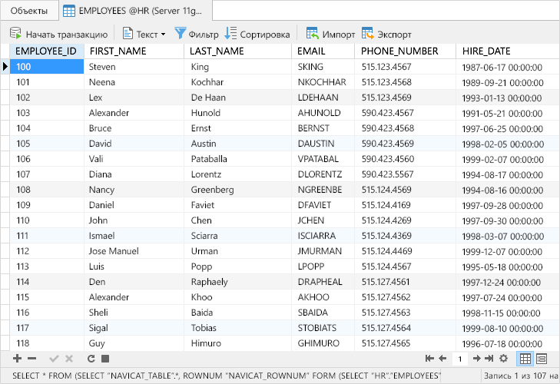Add a new record with plus icon
The height and width of the screenshot is (384, 560).
pos(17,359)
